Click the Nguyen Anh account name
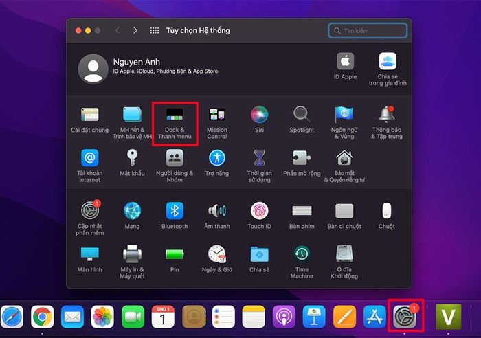Image resolution: width=481 pixels, height=338 pixels. pyautogui.click(x=137, y=62)
